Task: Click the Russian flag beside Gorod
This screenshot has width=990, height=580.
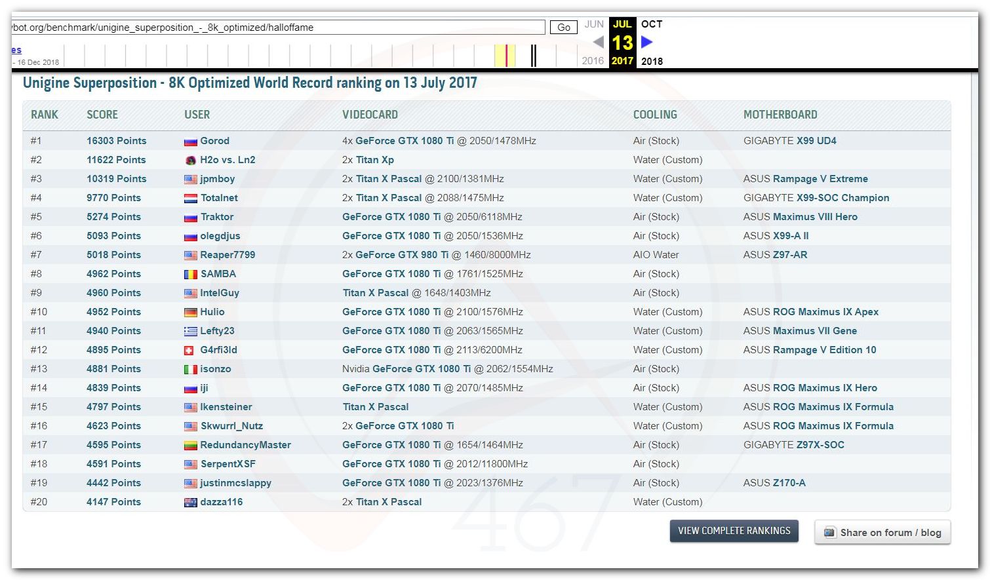Action: tap(191, 142)
